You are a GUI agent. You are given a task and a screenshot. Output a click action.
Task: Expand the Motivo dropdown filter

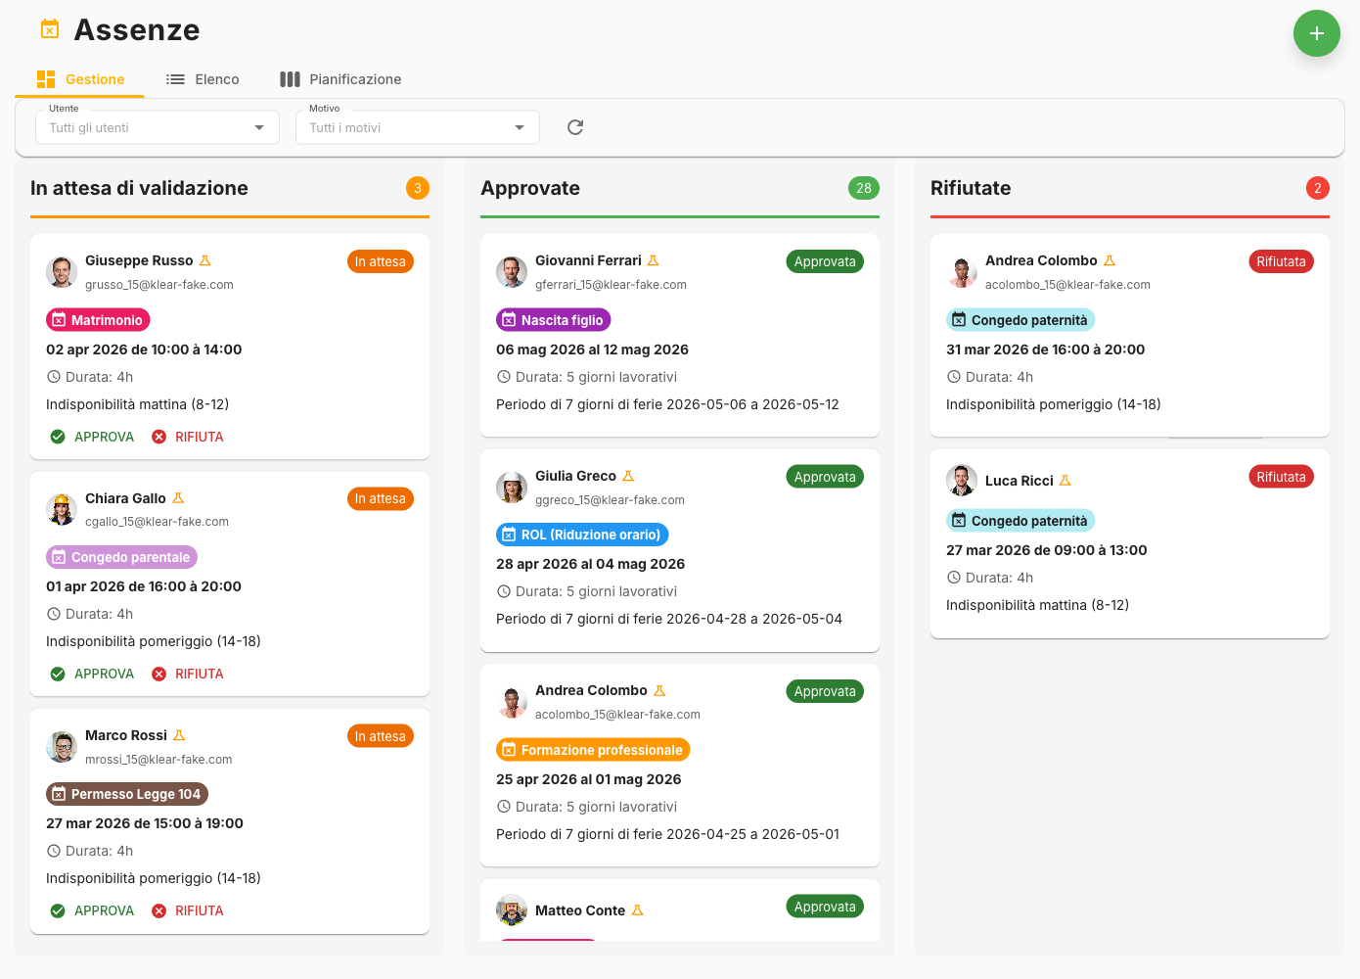(x=418, y=127)
